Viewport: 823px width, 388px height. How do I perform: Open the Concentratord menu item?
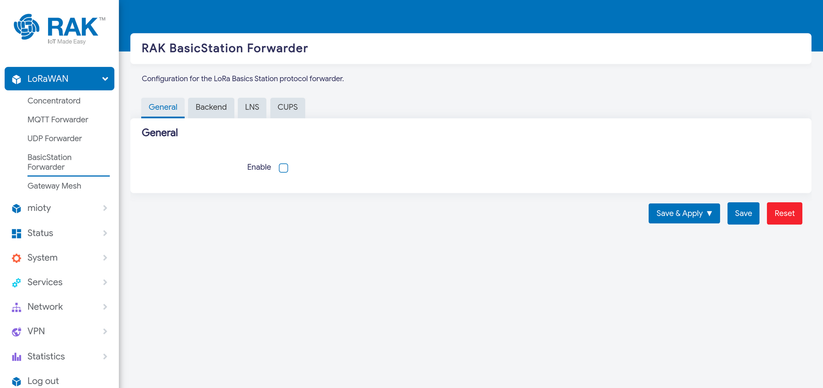[54, 101]
